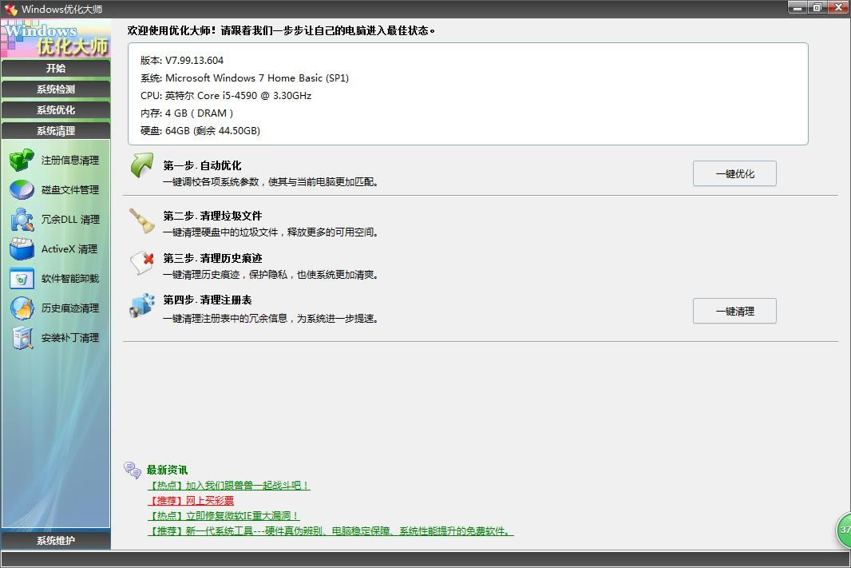Click the 注册信息清理 label

click(x=70, y=161)
